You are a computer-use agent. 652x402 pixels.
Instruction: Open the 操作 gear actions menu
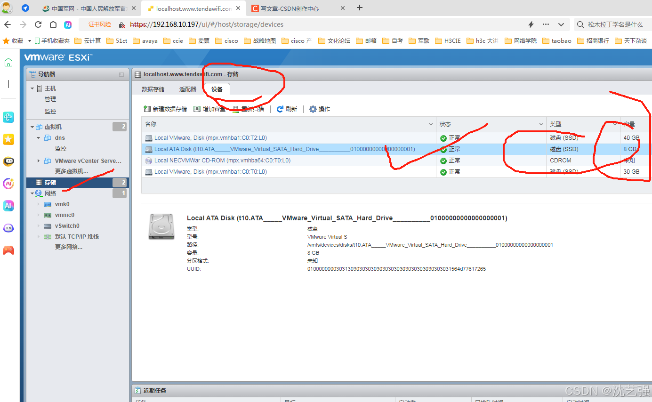click(320, 109)
